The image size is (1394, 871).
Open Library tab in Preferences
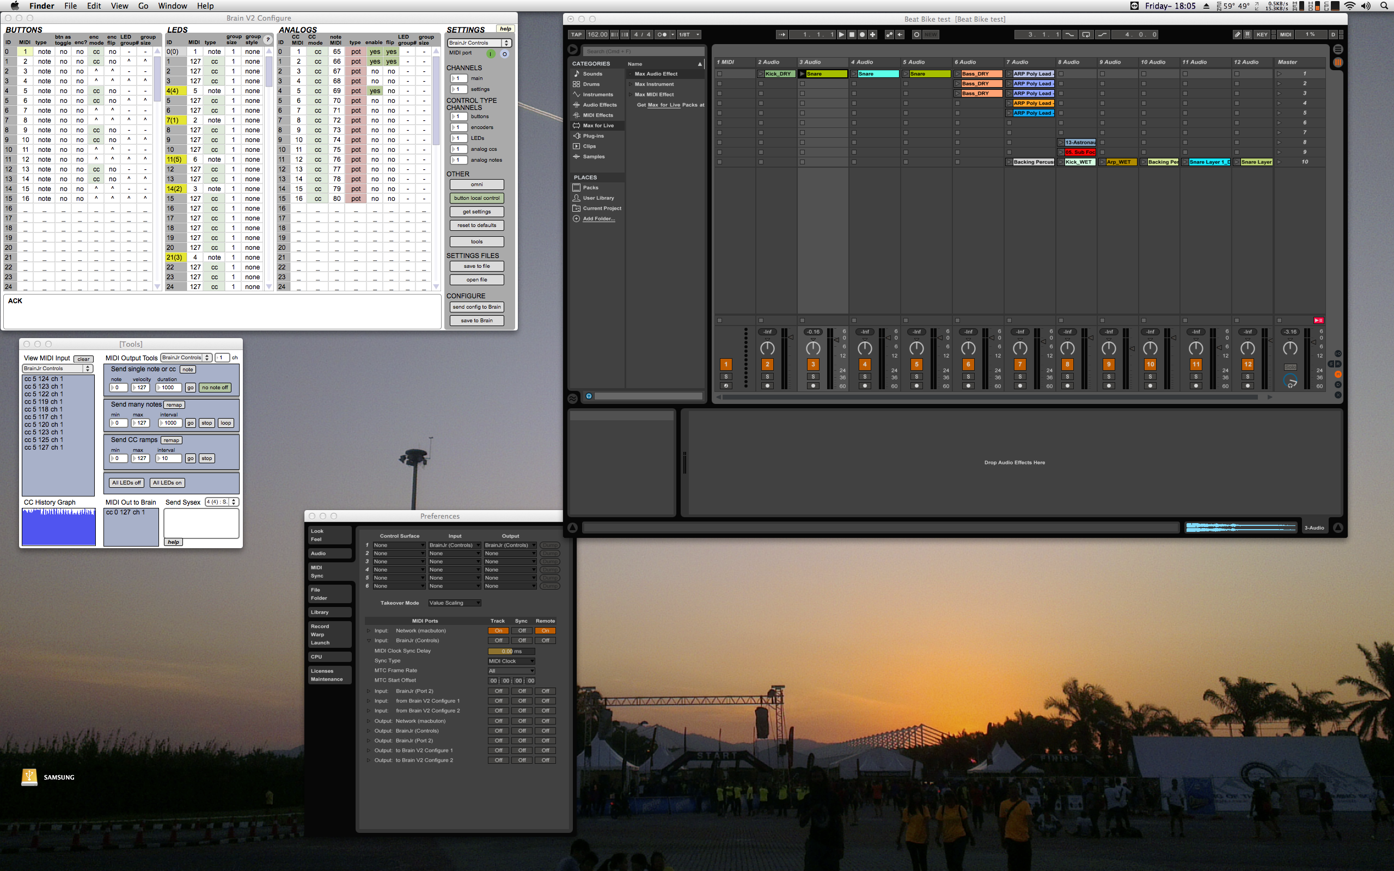tap(329, 612)
